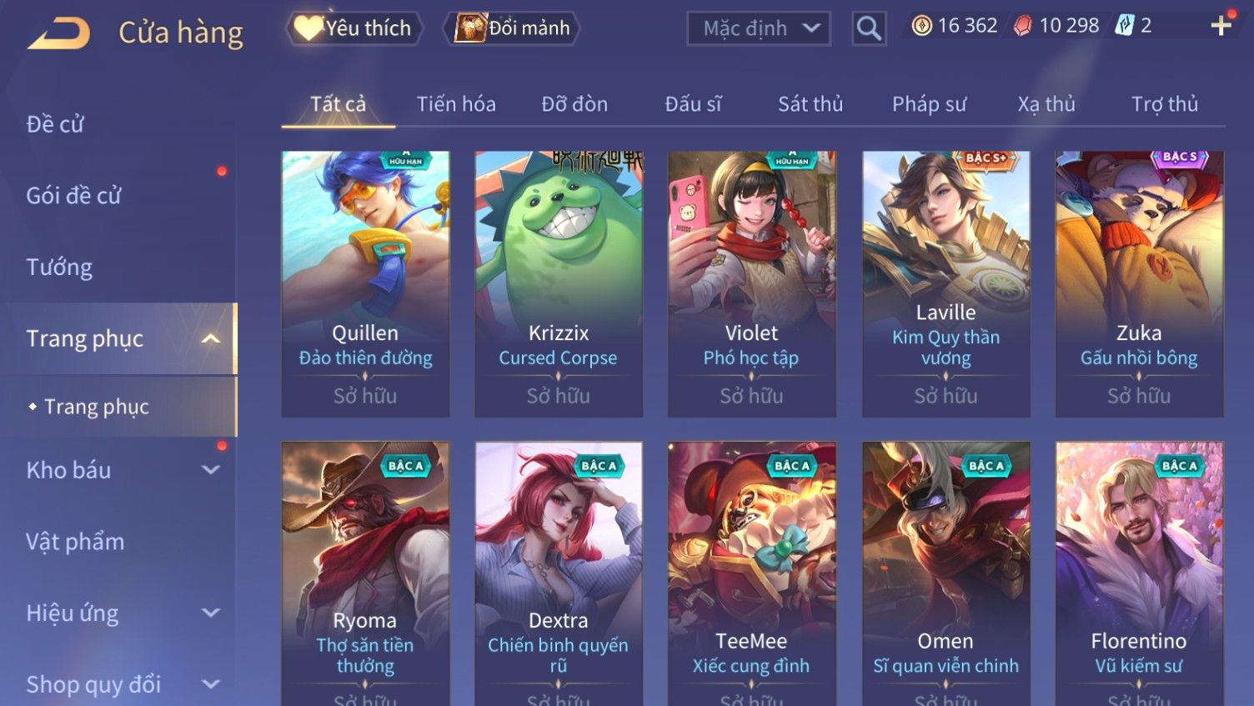Image resolution: width=1254 pixels, height=706 pixels.
Task: Select the Tiến hóa tab
Action: click(456, 104)
